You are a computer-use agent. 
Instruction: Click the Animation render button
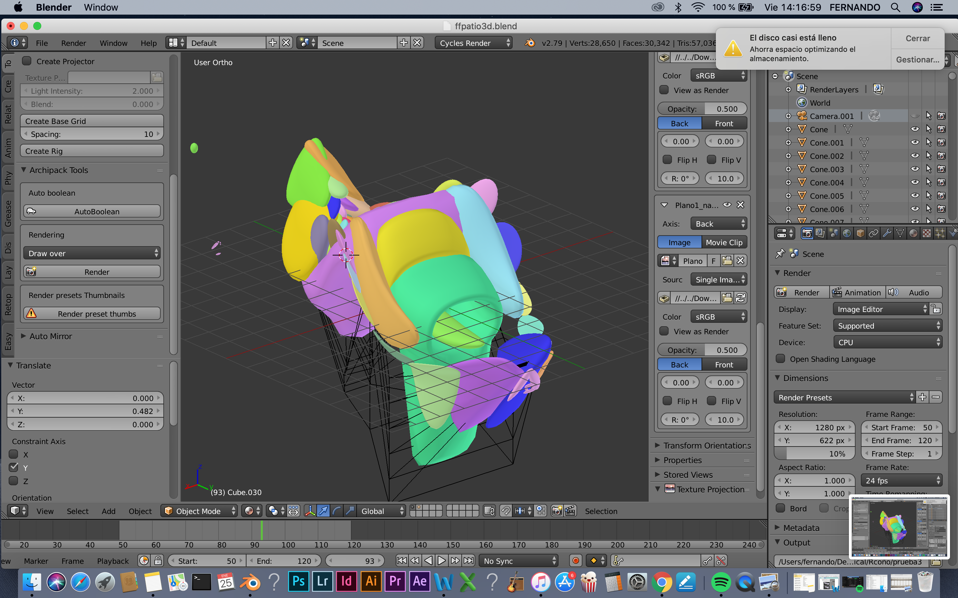[x=857, y=292]
